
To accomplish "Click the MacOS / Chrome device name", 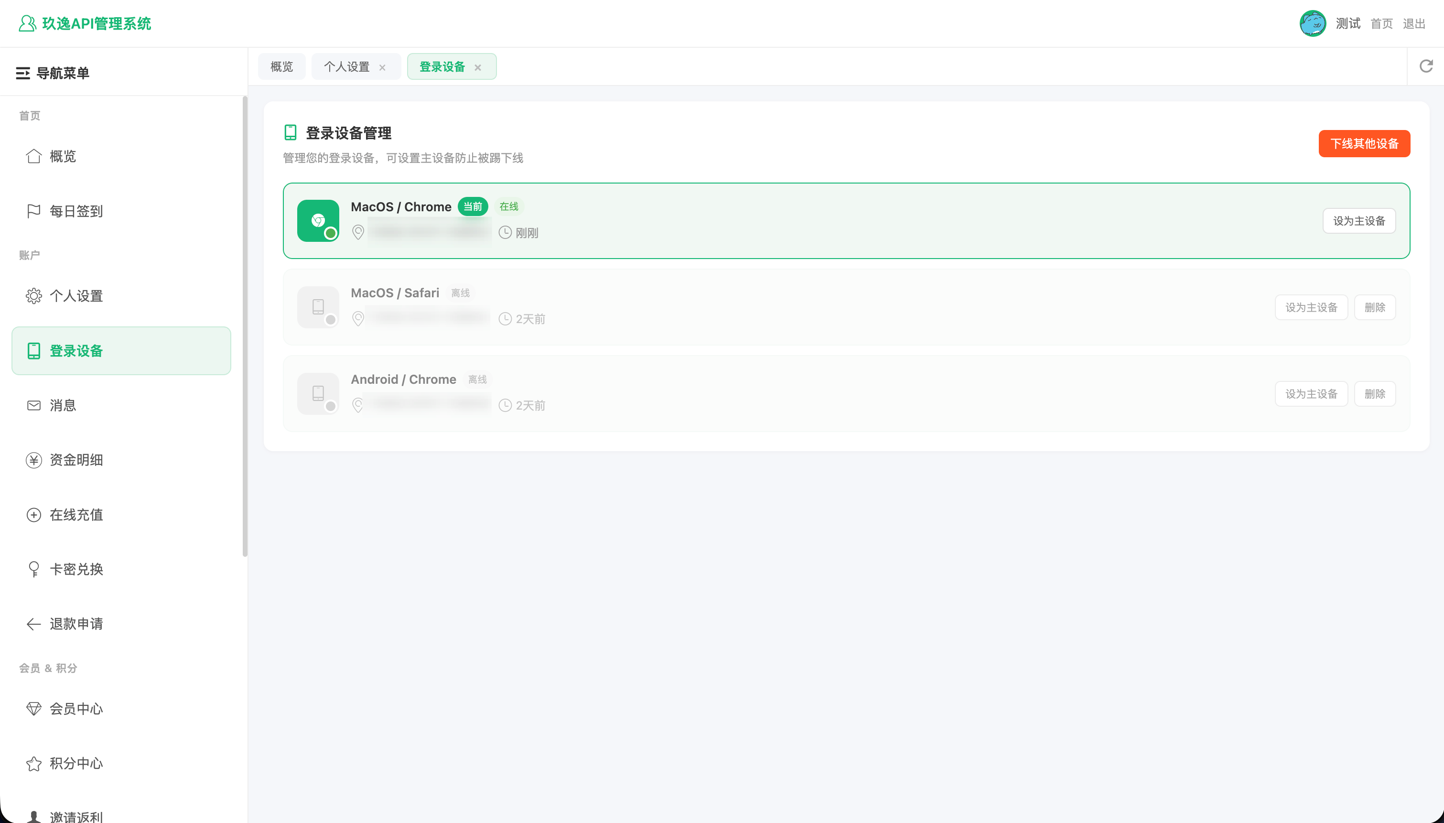I will (401, 207).
